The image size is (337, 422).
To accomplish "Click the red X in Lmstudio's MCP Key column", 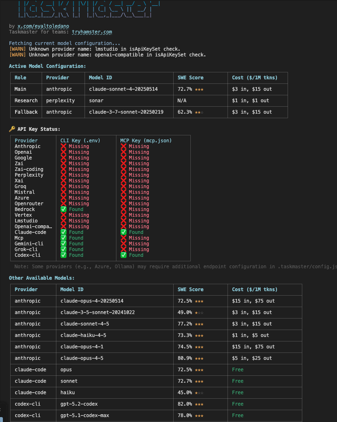I will tap(123, 221).
